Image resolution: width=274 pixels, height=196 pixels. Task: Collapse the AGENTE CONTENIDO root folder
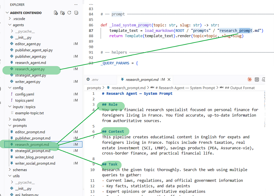[x=7, y=13]
